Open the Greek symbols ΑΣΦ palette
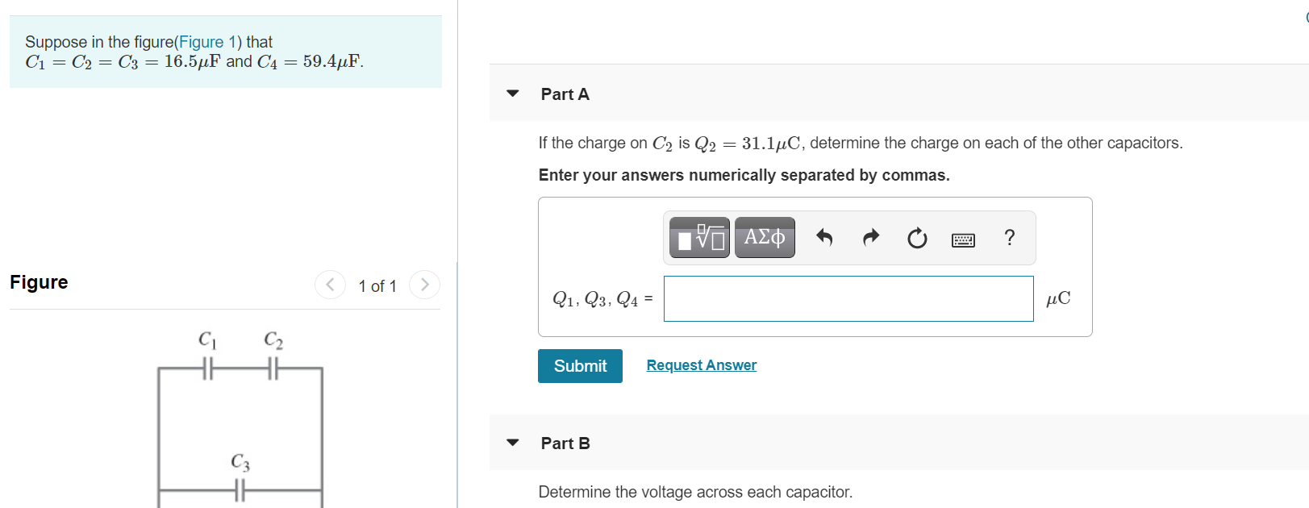This screenshot has height=508, width=1309. [x=764, y=237]
